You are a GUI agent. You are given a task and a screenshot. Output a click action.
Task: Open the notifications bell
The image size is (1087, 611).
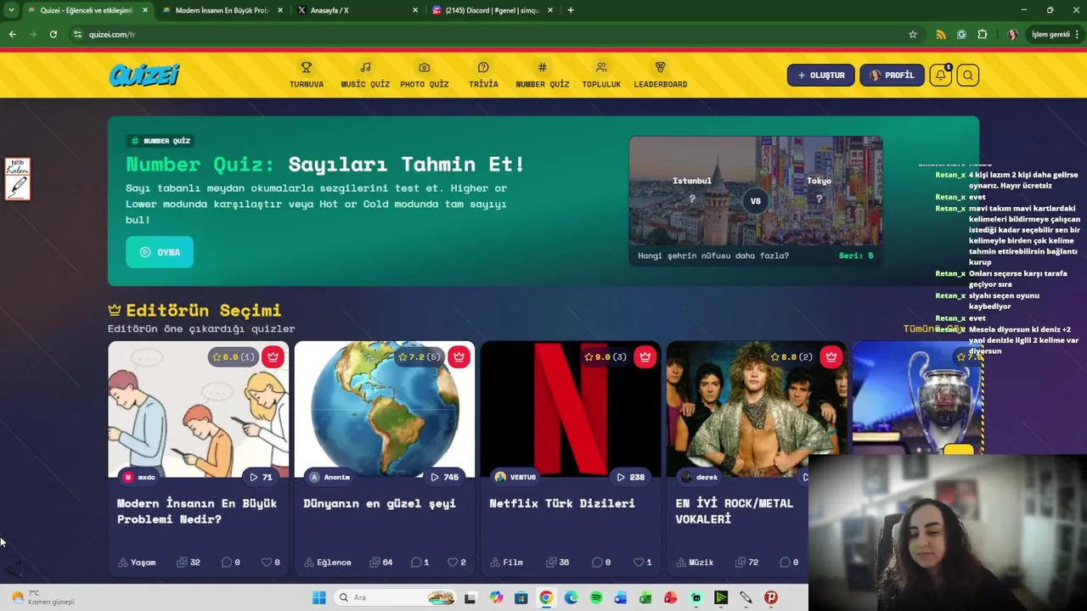point(940,75)
